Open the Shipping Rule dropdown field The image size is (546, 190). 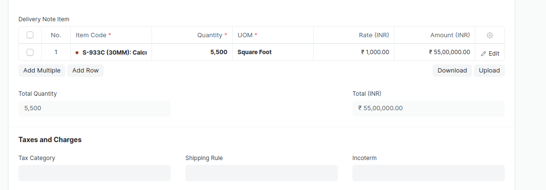pos(261,173)
